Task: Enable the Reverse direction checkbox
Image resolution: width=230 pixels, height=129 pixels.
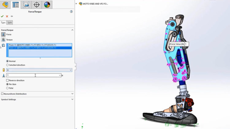Action: [8, 80]
